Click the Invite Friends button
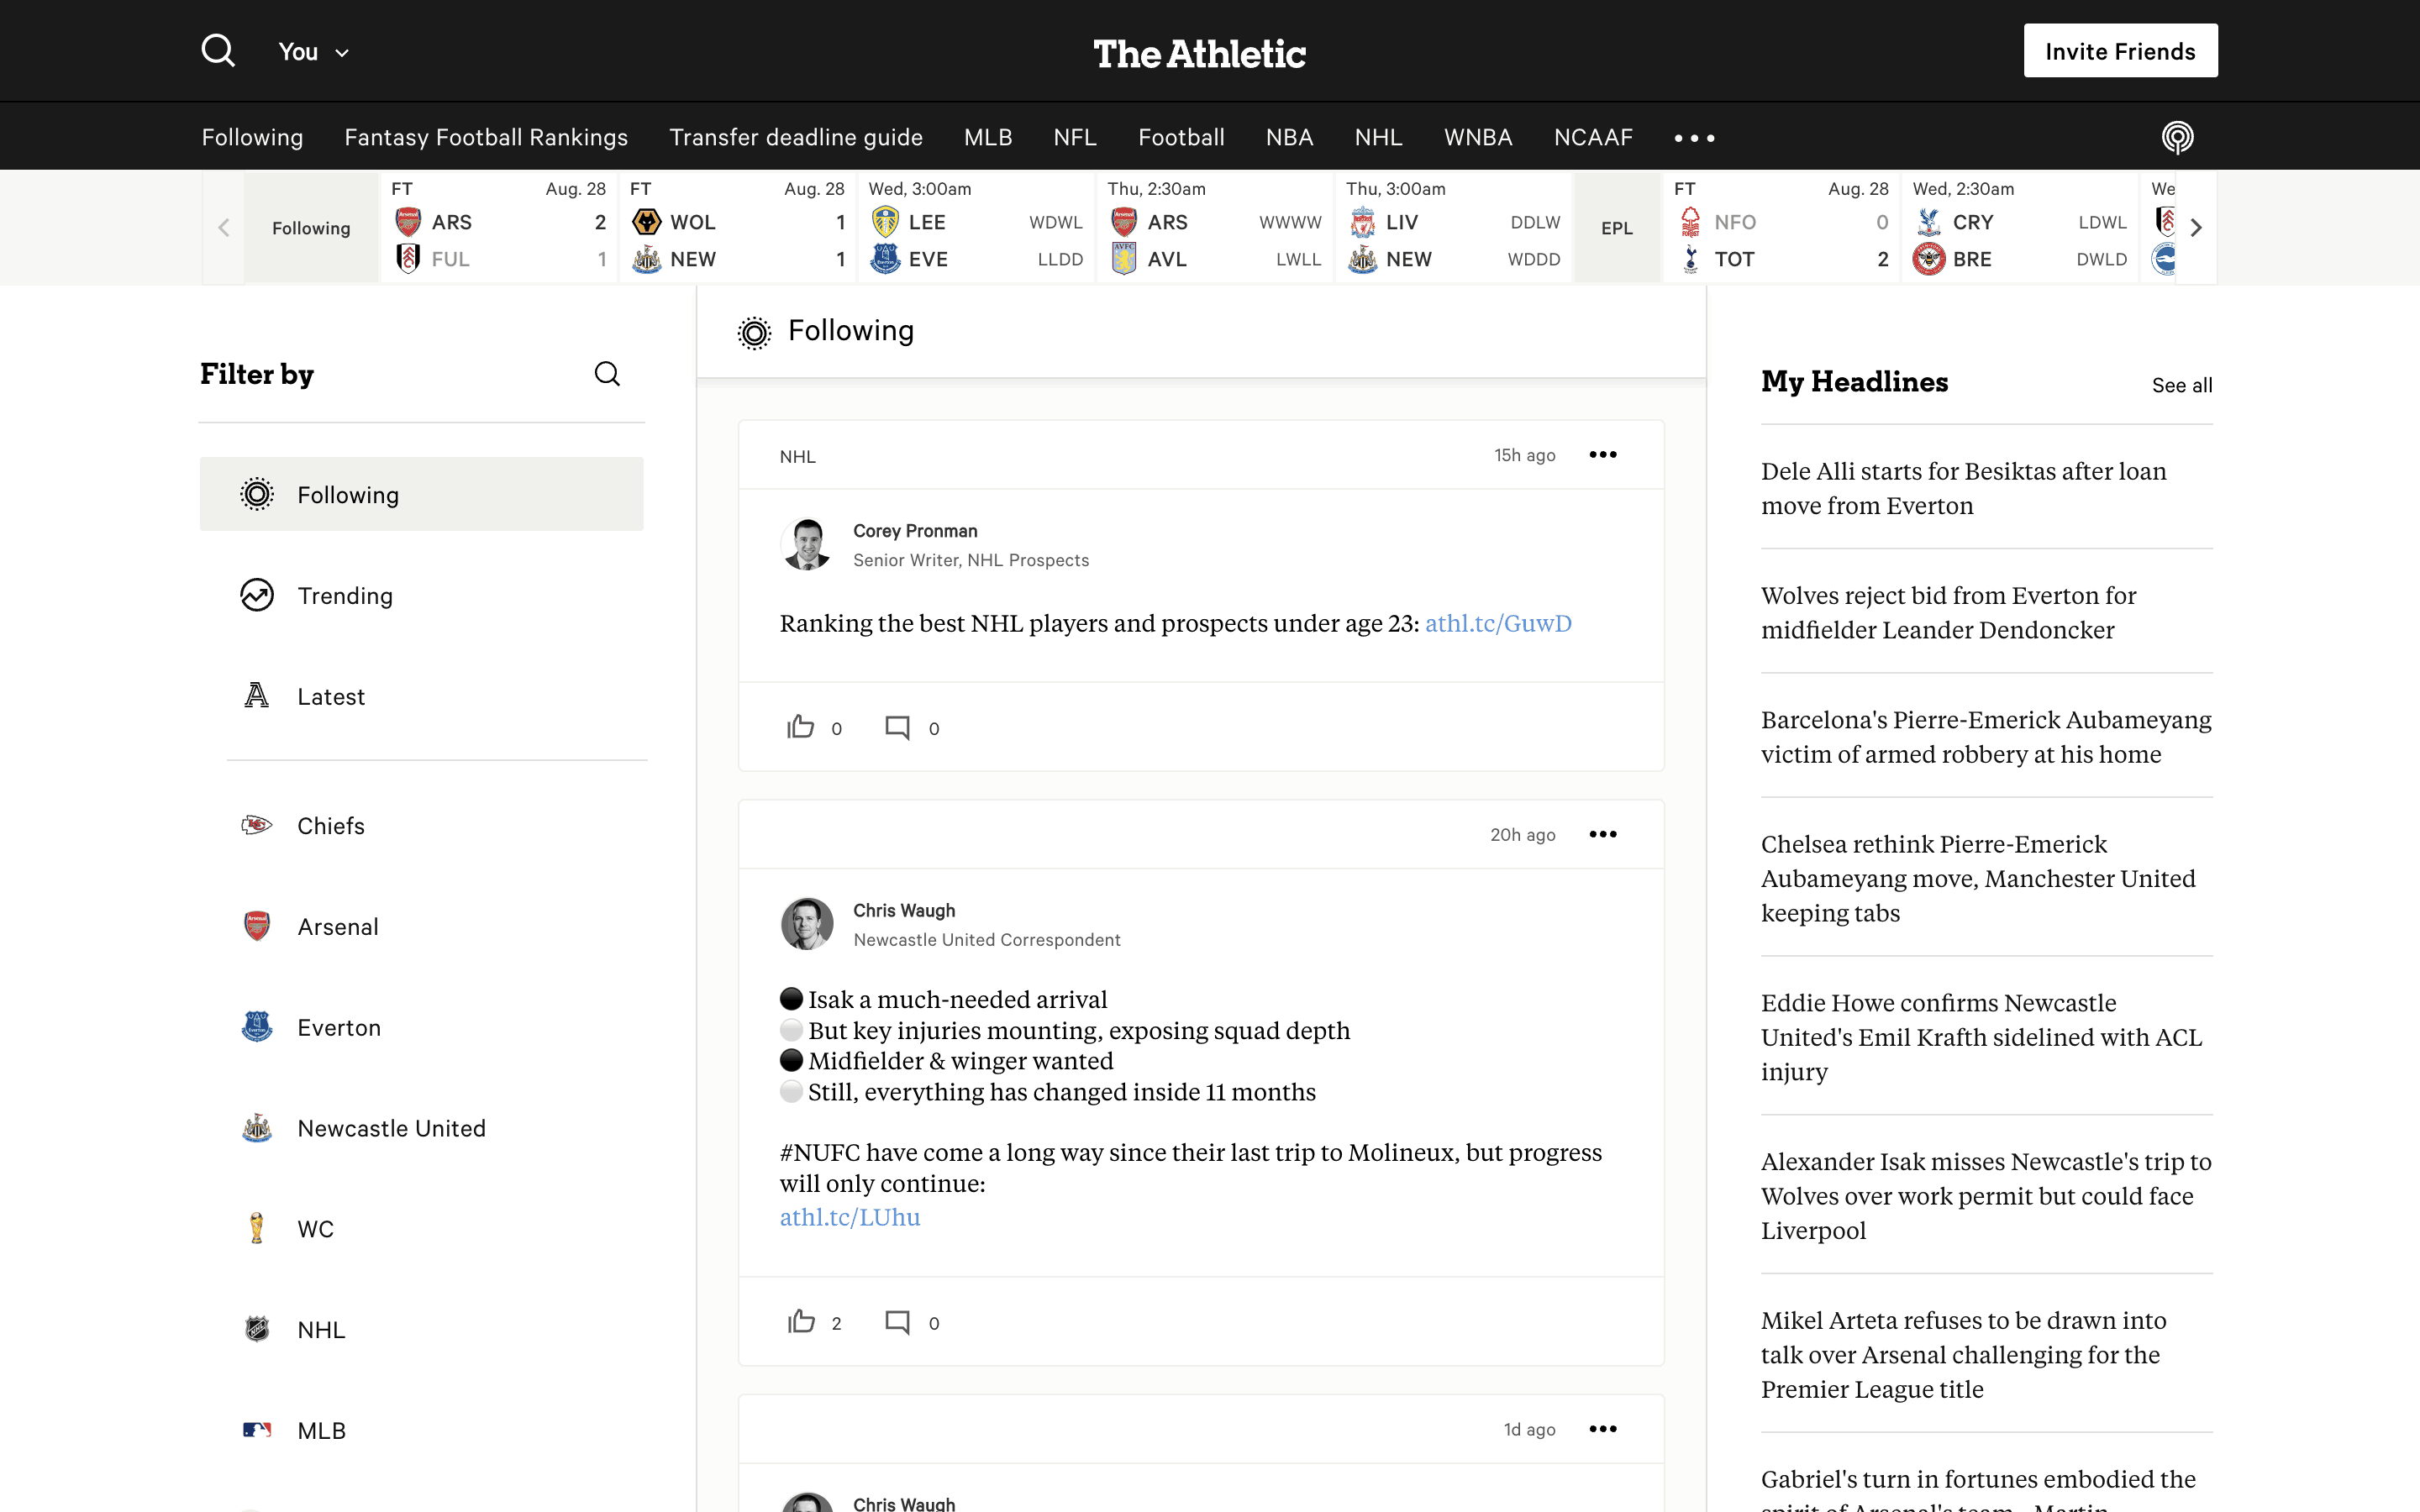Screen dimensions: 2420x1512 2119,51
